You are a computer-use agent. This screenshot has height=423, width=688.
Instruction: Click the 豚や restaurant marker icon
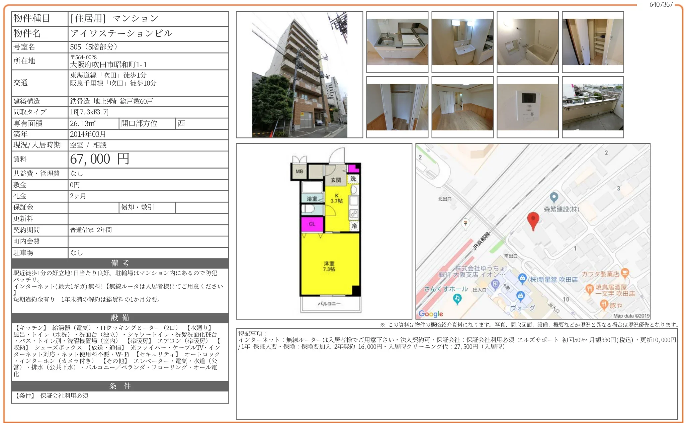604,305
